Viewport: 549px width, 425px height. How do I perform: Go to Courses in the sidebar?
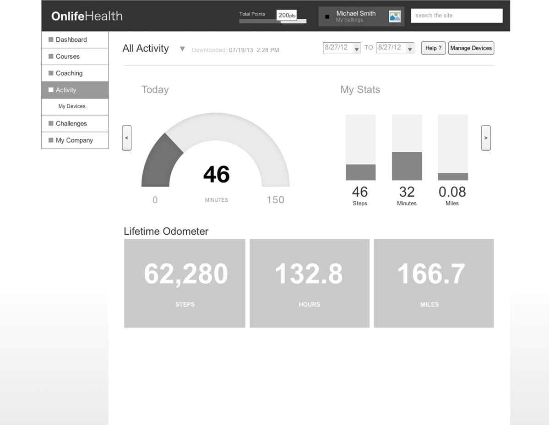(75, 56)
